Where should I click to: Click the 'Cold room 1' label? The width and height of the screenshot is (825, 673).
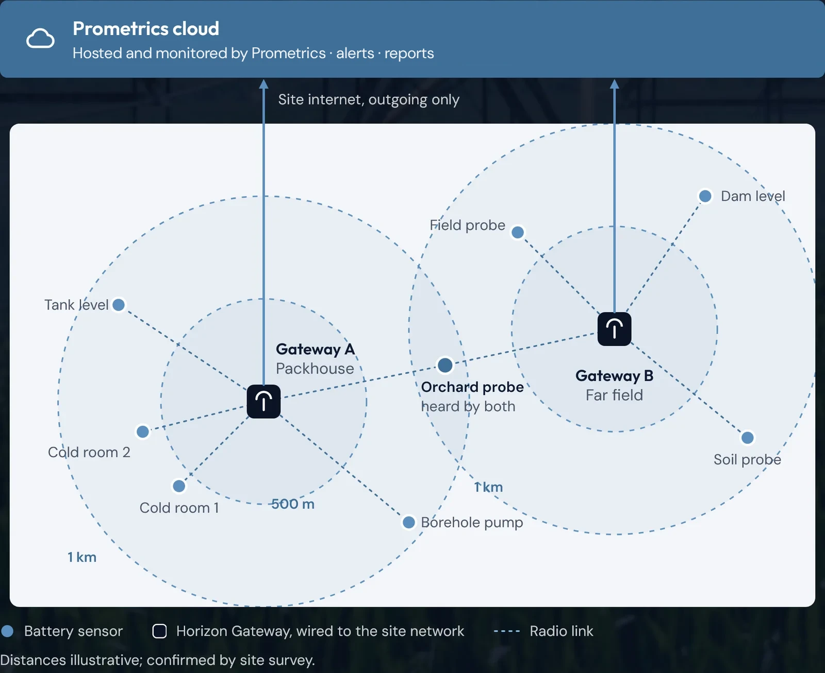179,508
